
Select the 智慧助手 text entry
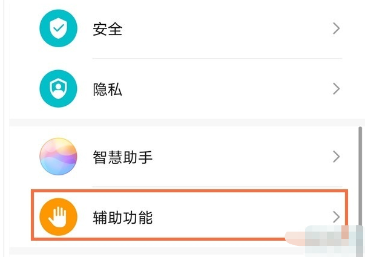pyautogui.click(x=122, y=157)
